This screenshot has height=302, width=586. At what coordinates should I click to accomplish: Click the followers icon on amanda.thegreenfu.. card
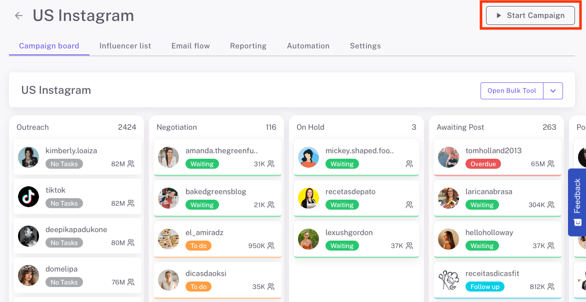271,164
